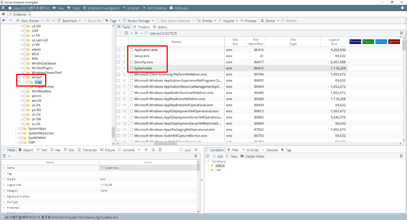Click the Help question mark icon

pyautogui.click(x=402, y=8)
